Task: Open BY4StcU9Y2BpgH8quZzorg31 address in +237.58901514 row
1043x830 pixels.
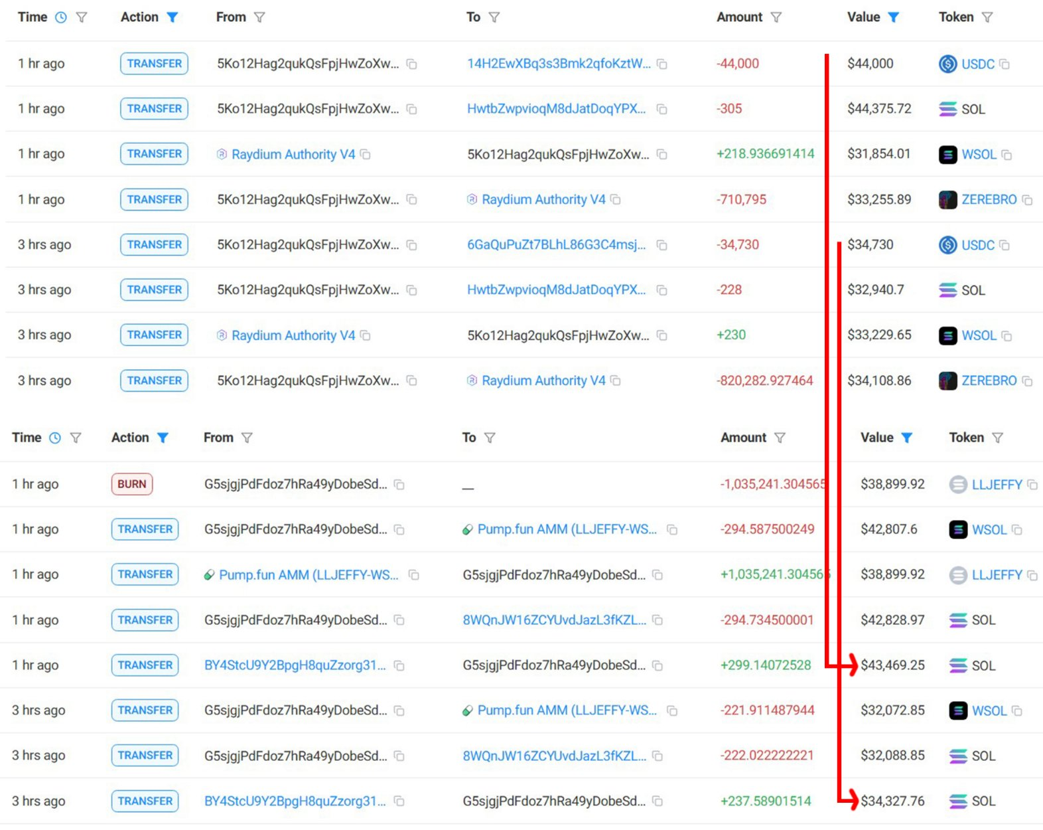Action: click(295, 801)
